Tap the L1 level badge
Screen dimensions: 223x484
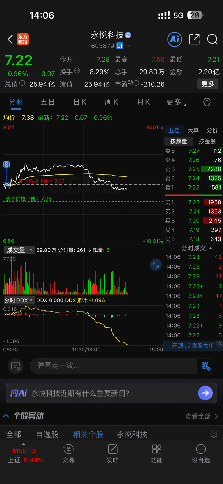coord(120,46)
